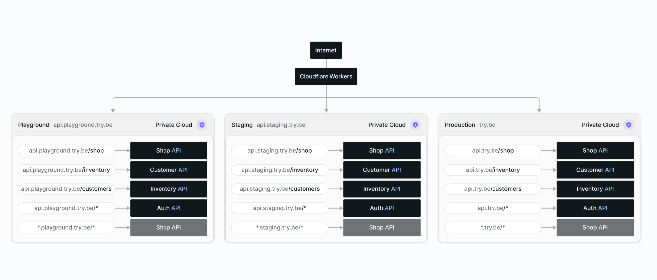
Task: Click the Production Private Cloud shield icon
Action: pyautogui.click(x=629, y=125)
